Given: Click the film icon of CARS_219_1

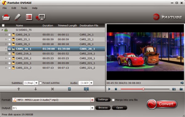Looking at the screenshot, I should pos(13,54).
